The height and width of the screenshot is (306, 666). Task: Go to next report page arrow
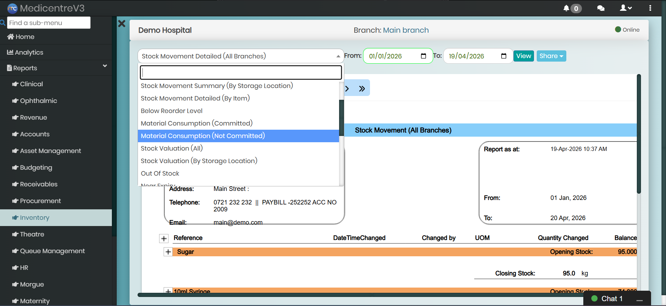(347, 89)
